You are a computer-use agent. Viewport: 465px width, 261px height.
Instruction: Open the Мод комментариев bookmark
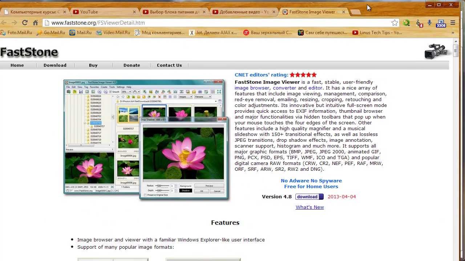pos(159,33)
